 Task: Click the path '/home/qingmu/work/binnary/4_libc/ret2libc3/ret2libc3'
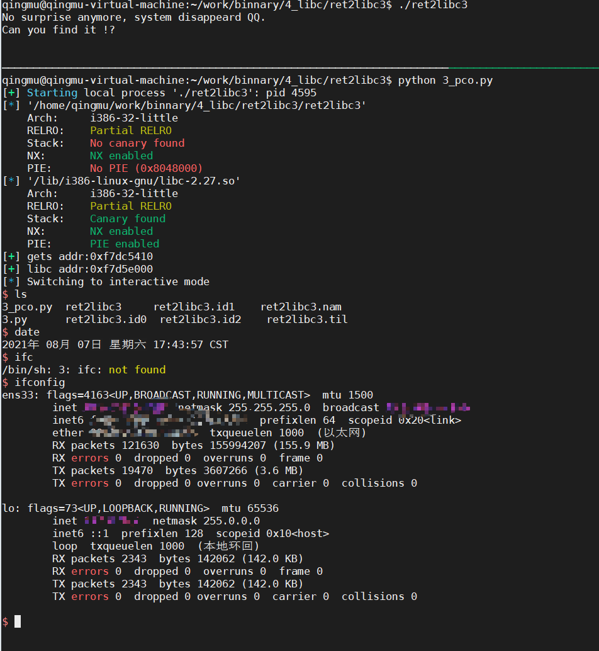pyautogui.click(x=196, y=105)
